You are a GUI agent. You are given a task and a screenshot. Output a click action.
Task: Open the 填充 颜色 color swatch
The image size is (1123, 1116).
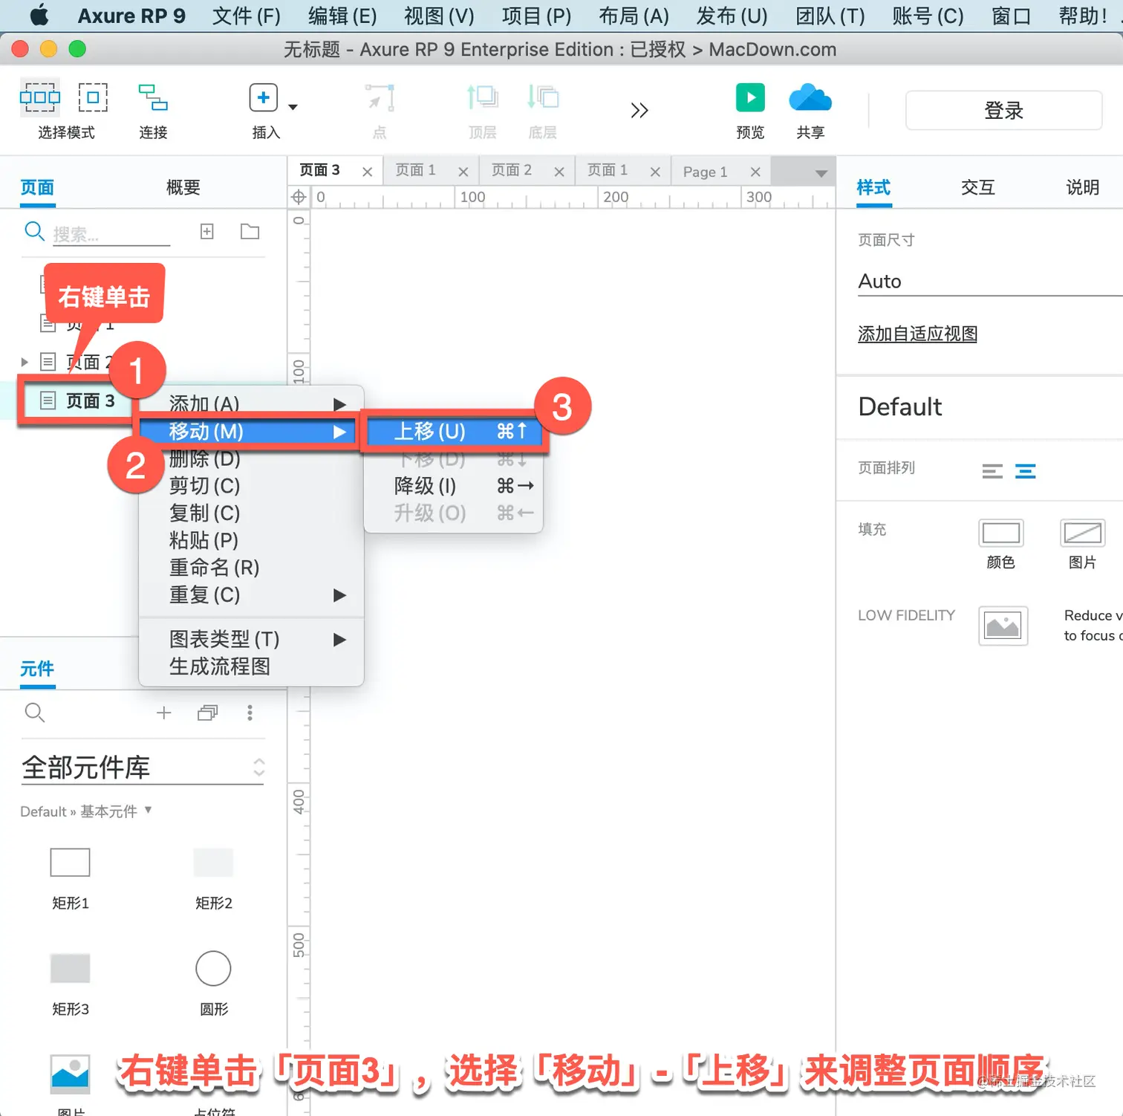1000,533
